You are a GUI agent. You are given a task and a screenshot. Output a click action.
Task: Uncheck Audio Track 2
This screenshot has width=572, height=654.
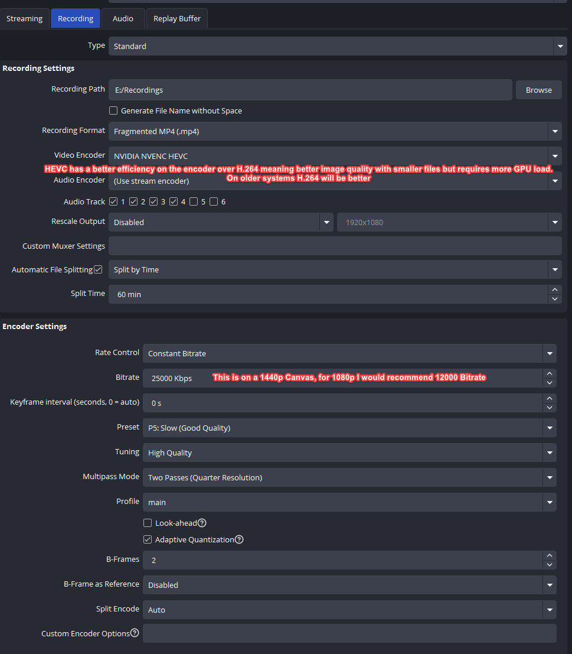click(x=133, y=201)
